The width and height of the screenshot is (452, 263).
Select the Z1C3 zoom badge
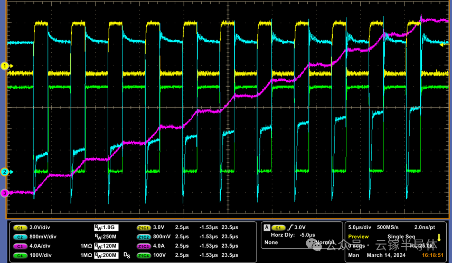pyautogui.click(x=144, y=246)
